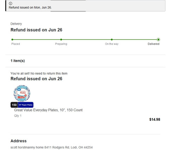Open the paper plates product thumbnail

(22, 93)
